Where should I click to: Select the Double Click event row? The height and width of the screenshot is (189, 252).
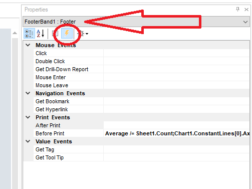point(141,61)
